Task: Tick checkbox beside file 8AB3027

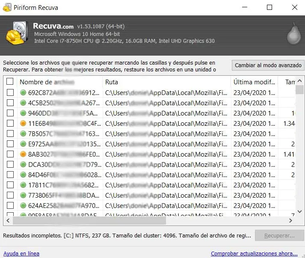Action: (x=10, y=154)
